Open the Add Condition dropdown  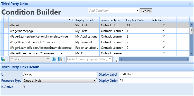click(x=137, y=10)
